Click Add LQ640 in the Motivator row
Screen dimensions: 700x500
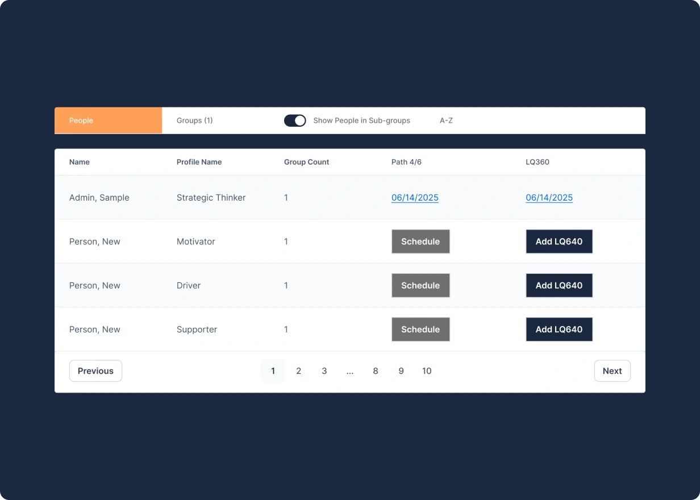(559, 241)
